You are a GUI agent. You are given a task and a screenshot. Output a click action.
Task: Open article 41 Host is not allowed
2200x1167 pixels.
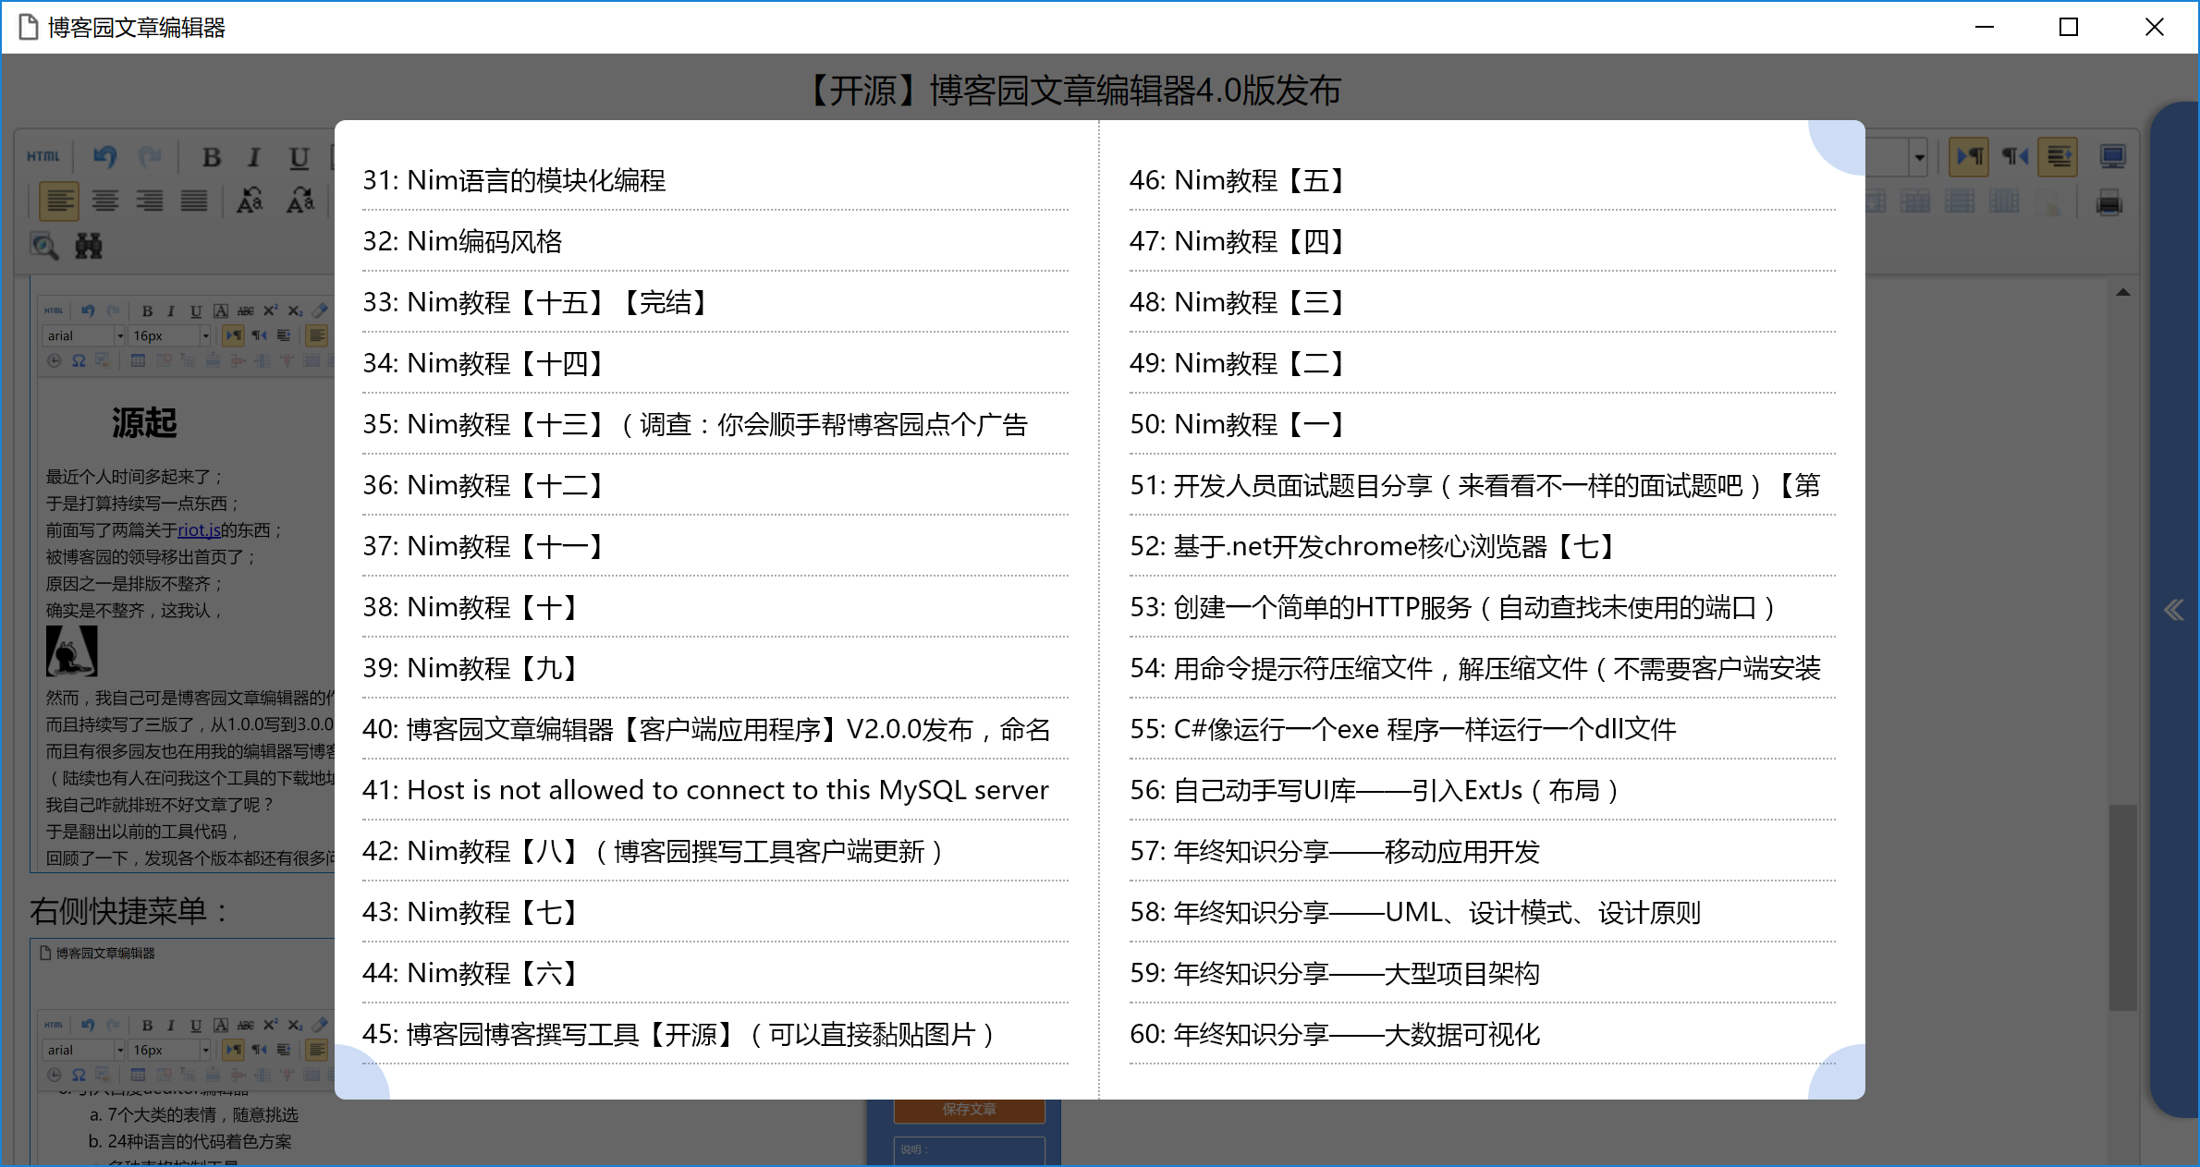pos(715,790)
